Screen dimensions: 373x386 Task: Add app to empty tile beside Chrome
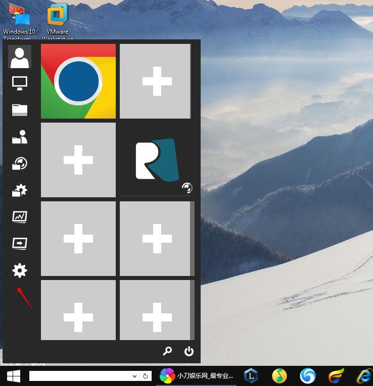click(155, 81)
